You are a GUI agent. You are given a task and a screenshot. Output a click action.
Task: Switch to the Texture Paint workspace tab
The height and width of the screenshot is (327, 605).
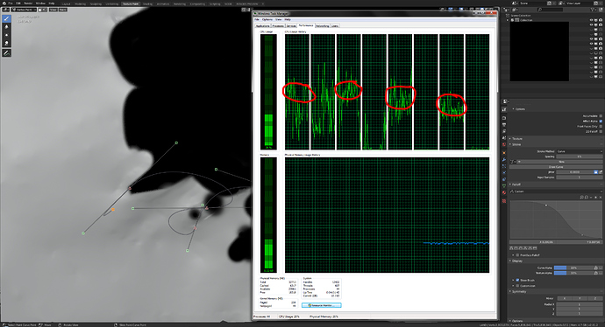131,3
